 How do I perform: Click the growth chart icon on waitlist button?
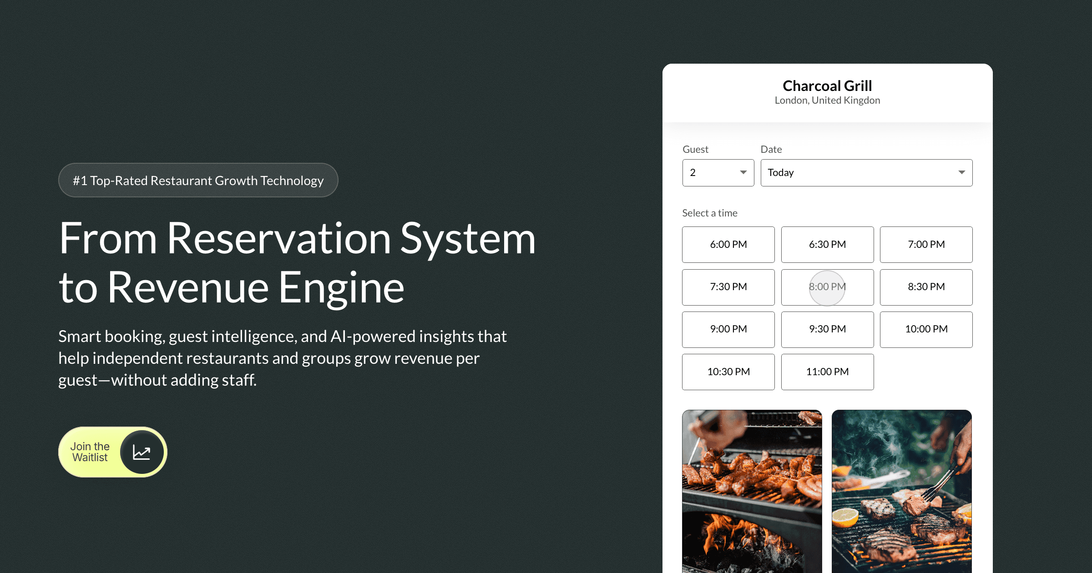142,452
